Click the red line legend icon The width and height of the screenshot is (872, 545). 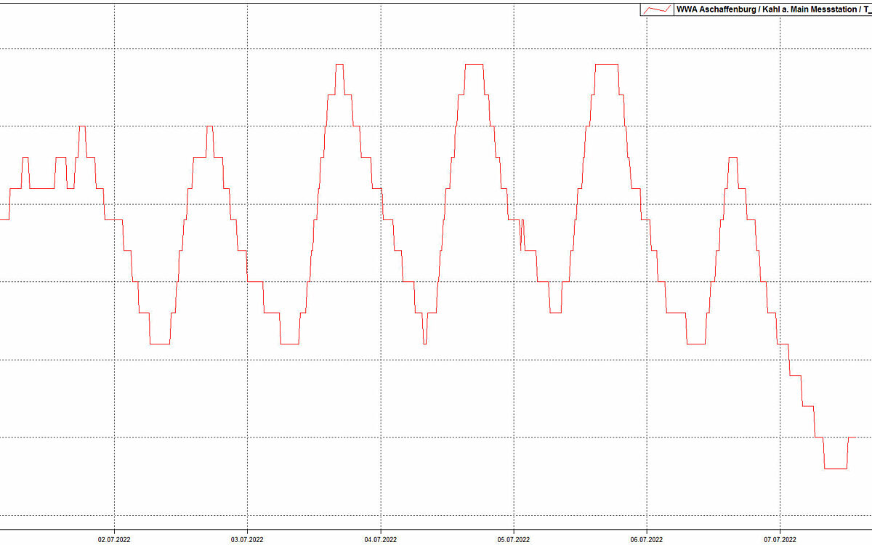pyautogui.click(x=658, y=9)
